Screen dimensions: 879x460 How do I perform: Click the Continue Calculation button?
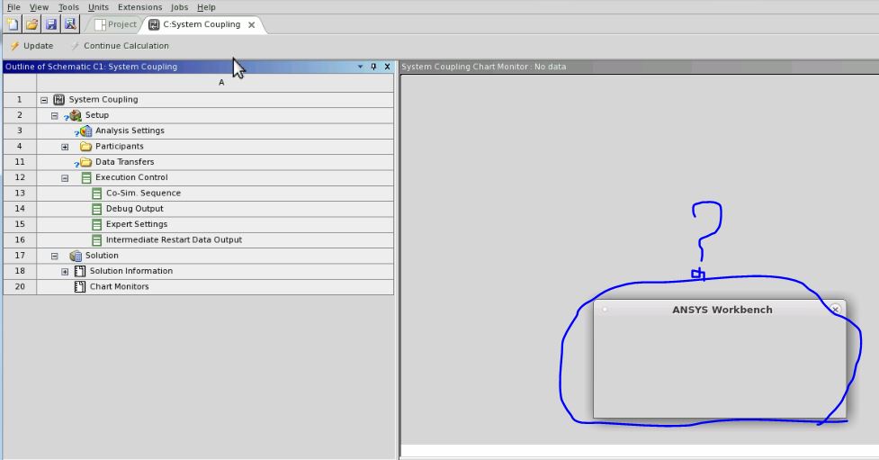tap(120, 46)
